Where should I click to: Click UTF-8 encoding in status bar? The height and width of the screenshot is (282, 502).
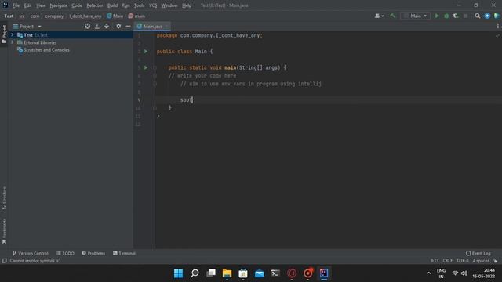coord(463,261)
